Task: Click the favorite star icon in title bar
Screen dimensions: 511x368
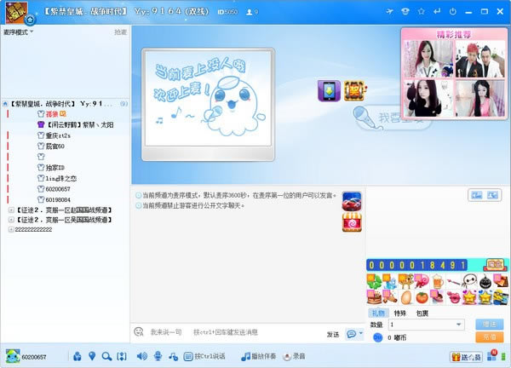Action: click(421, 11)
